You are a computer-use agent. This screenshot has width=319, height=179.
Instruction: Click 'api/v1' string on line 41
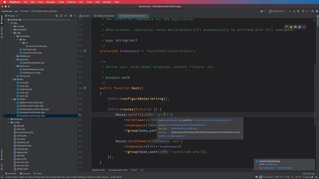pos(162,115)
